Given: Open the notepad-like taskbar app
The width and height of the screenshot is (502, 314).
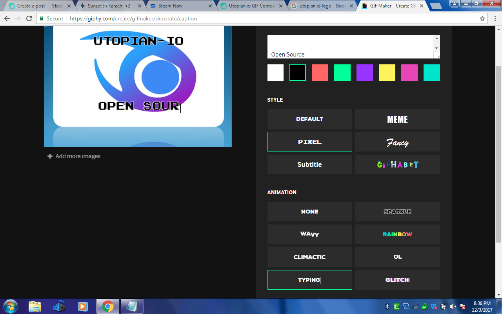Looking at the screenshot, I should tap(132, 306).
